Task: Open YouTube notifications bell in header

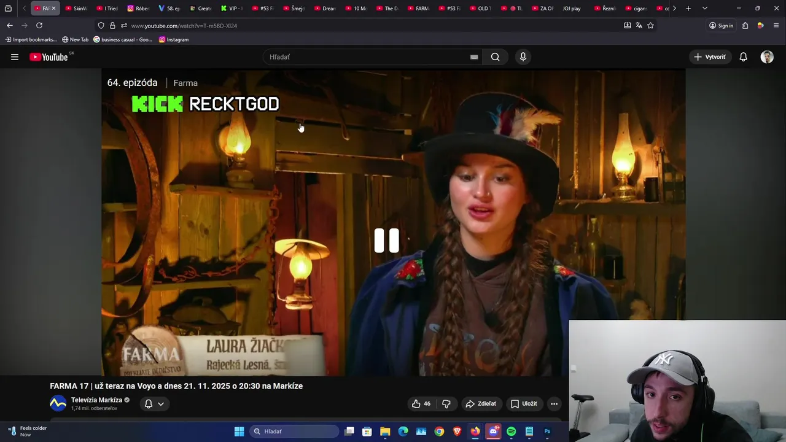Action: click(743, 57)
